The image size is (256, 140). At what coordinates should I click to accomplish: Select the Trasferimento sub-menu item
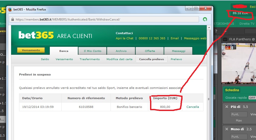coord(90,59)
